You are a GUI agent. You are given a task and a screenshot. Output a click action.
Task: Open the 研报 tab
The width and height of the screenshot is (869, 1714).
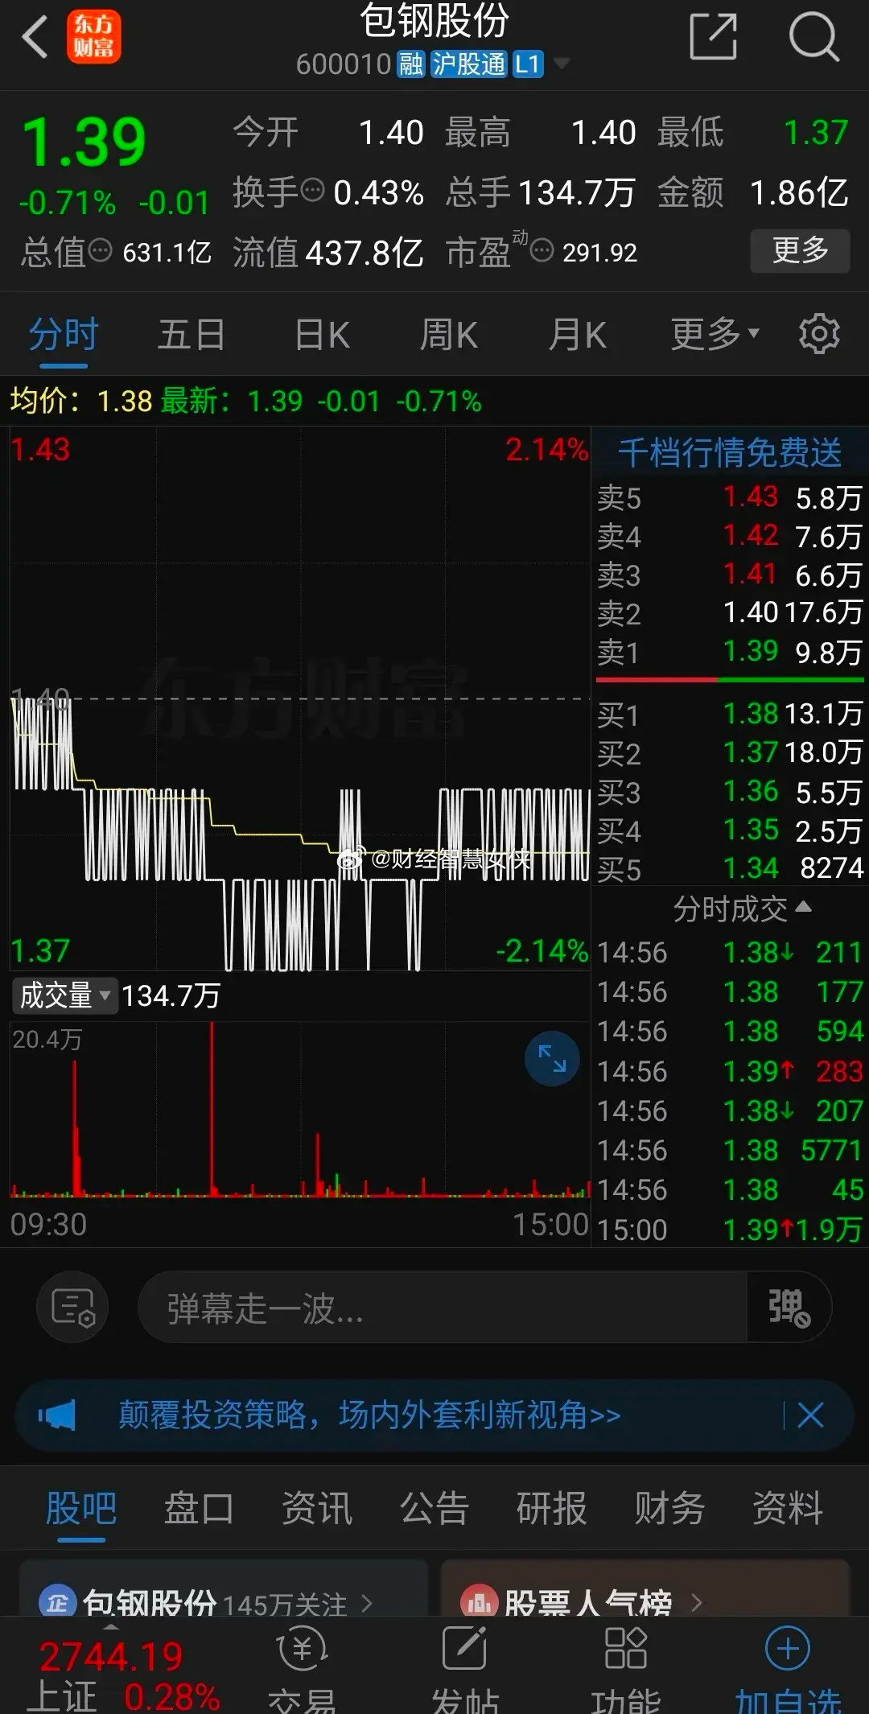(552, 1508)
